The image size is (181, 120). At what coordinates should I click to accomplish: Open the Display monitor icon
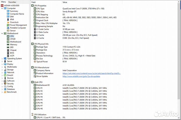[x=5, y=64]
